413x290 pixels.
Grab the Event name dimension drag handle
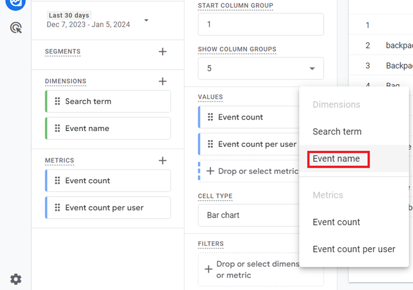(x=57, y=128)
